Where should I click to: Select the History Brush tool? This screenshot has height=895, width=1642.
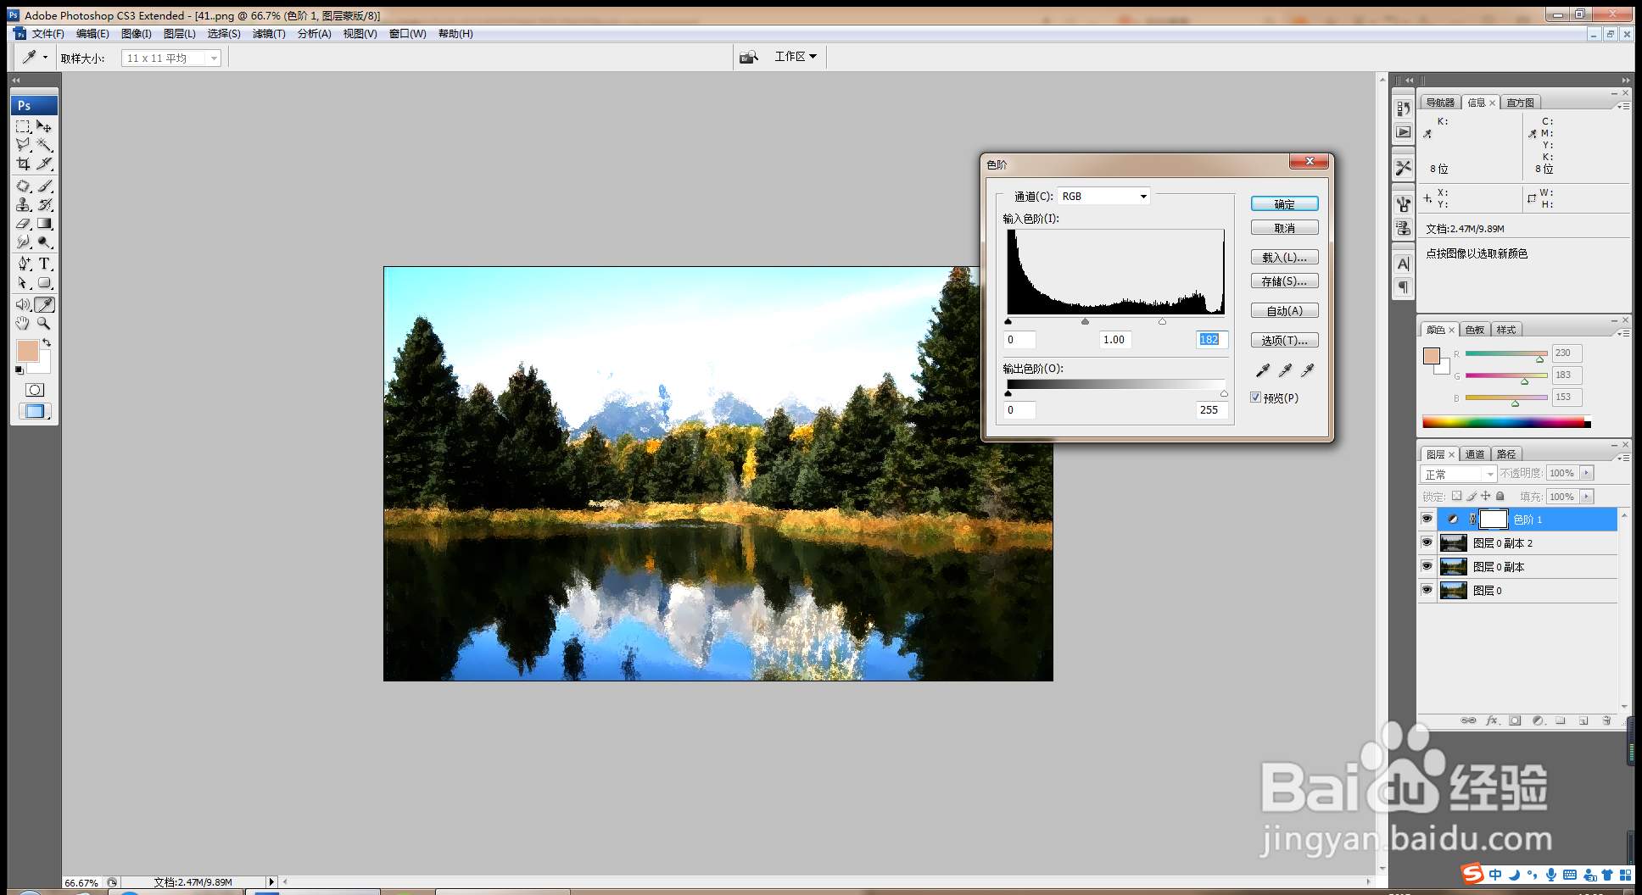[45, 204]
